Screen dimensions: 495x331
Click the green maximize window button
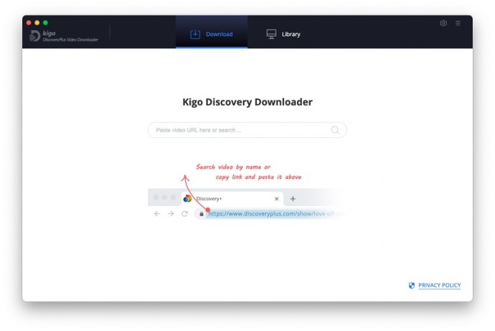pos(45,23)
